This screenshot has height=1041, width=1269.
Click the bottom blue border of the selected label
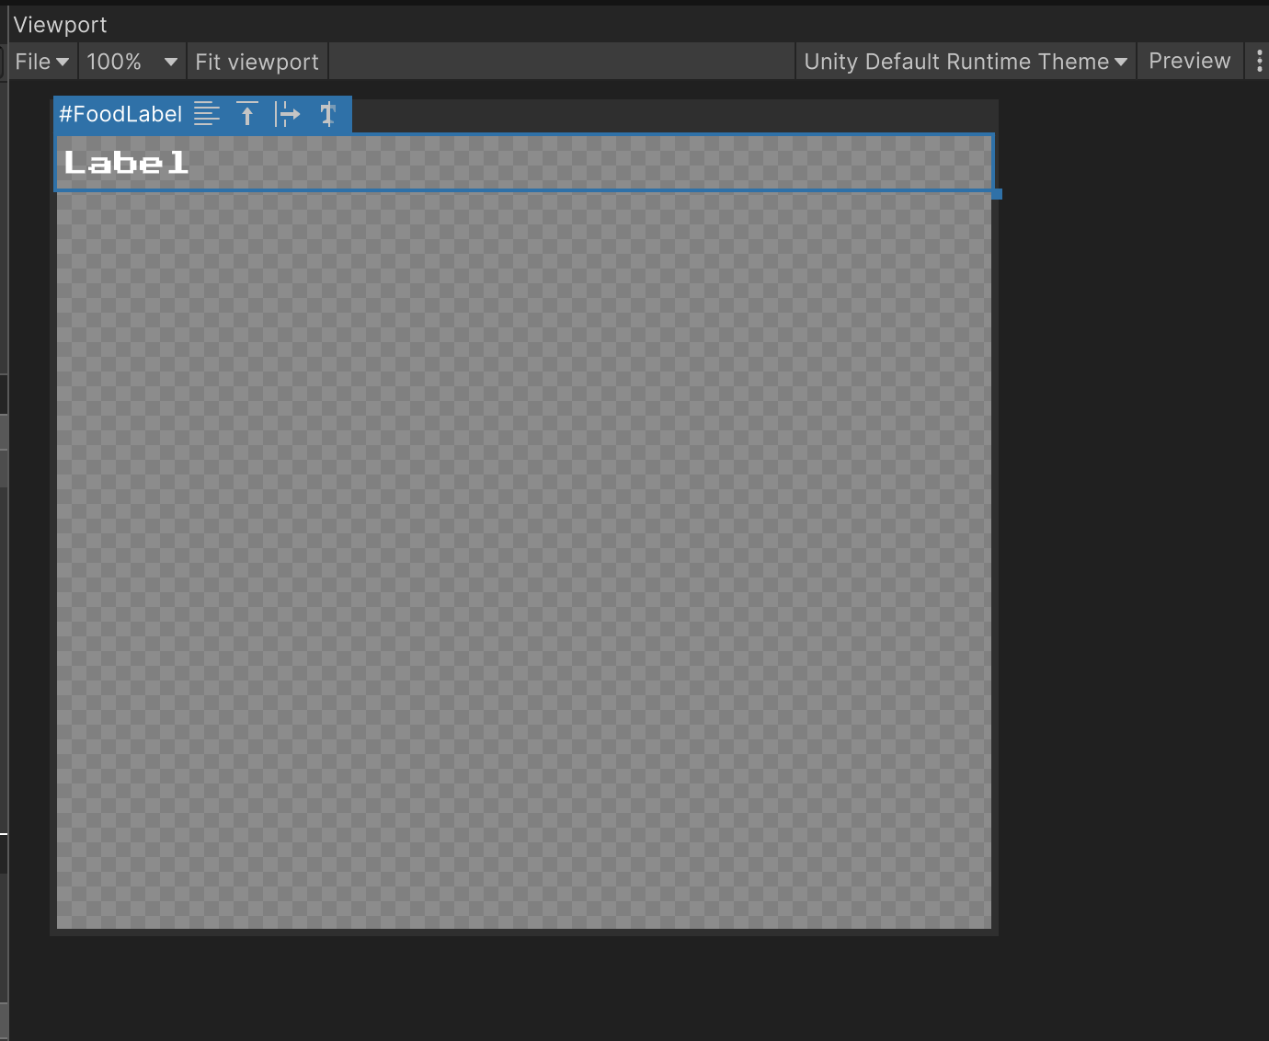click(x=524, y=190)
